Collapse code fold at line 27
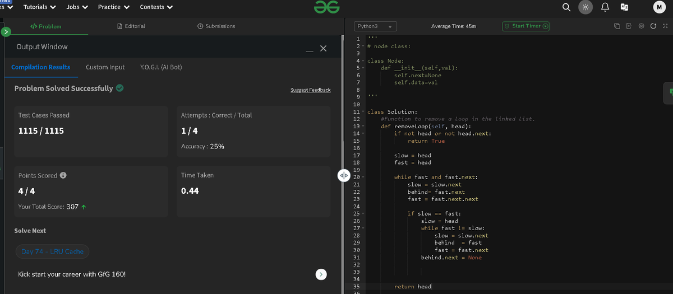The height and width of the screenshot is (294, 673). (363, 228)
